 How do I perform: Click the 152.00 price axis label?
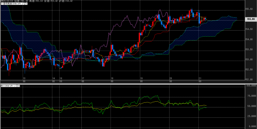point(249,80)
